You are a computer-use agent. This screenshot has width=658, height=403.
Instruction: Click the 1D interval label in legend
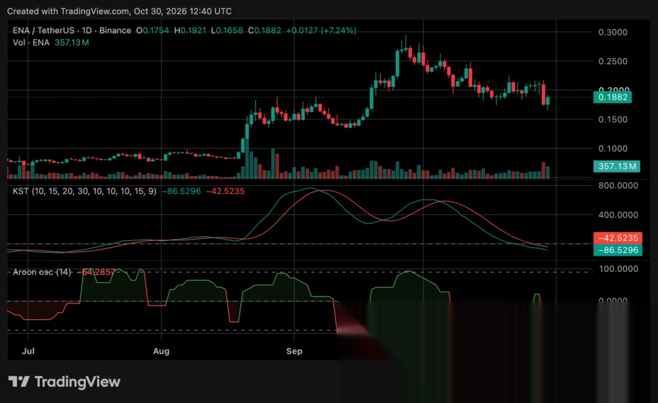point(87,31)
